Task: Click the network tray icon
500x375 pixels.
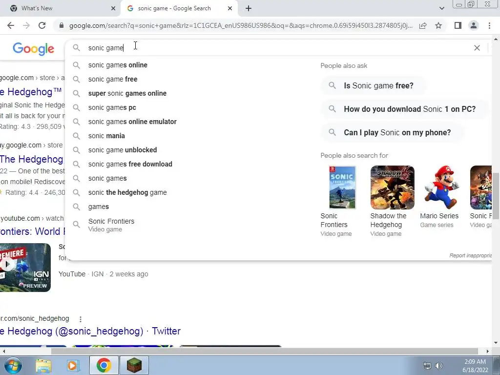Action: pyautogui.click(x=427, y=366)
